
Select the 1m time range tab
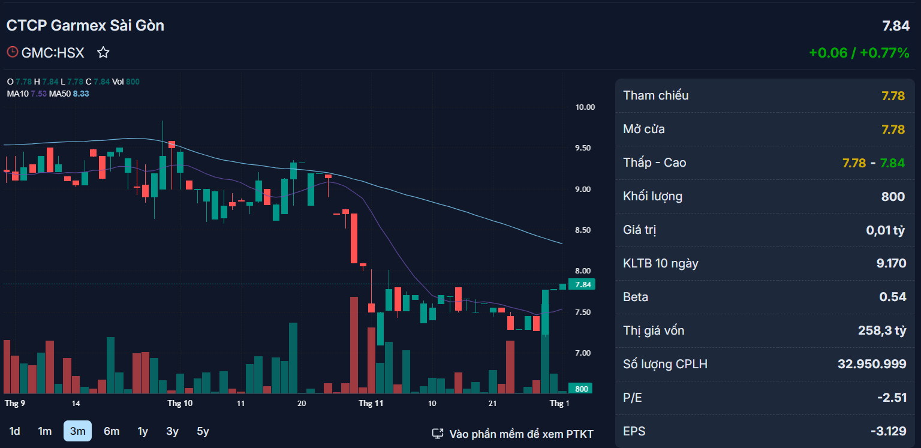(44, 431)
